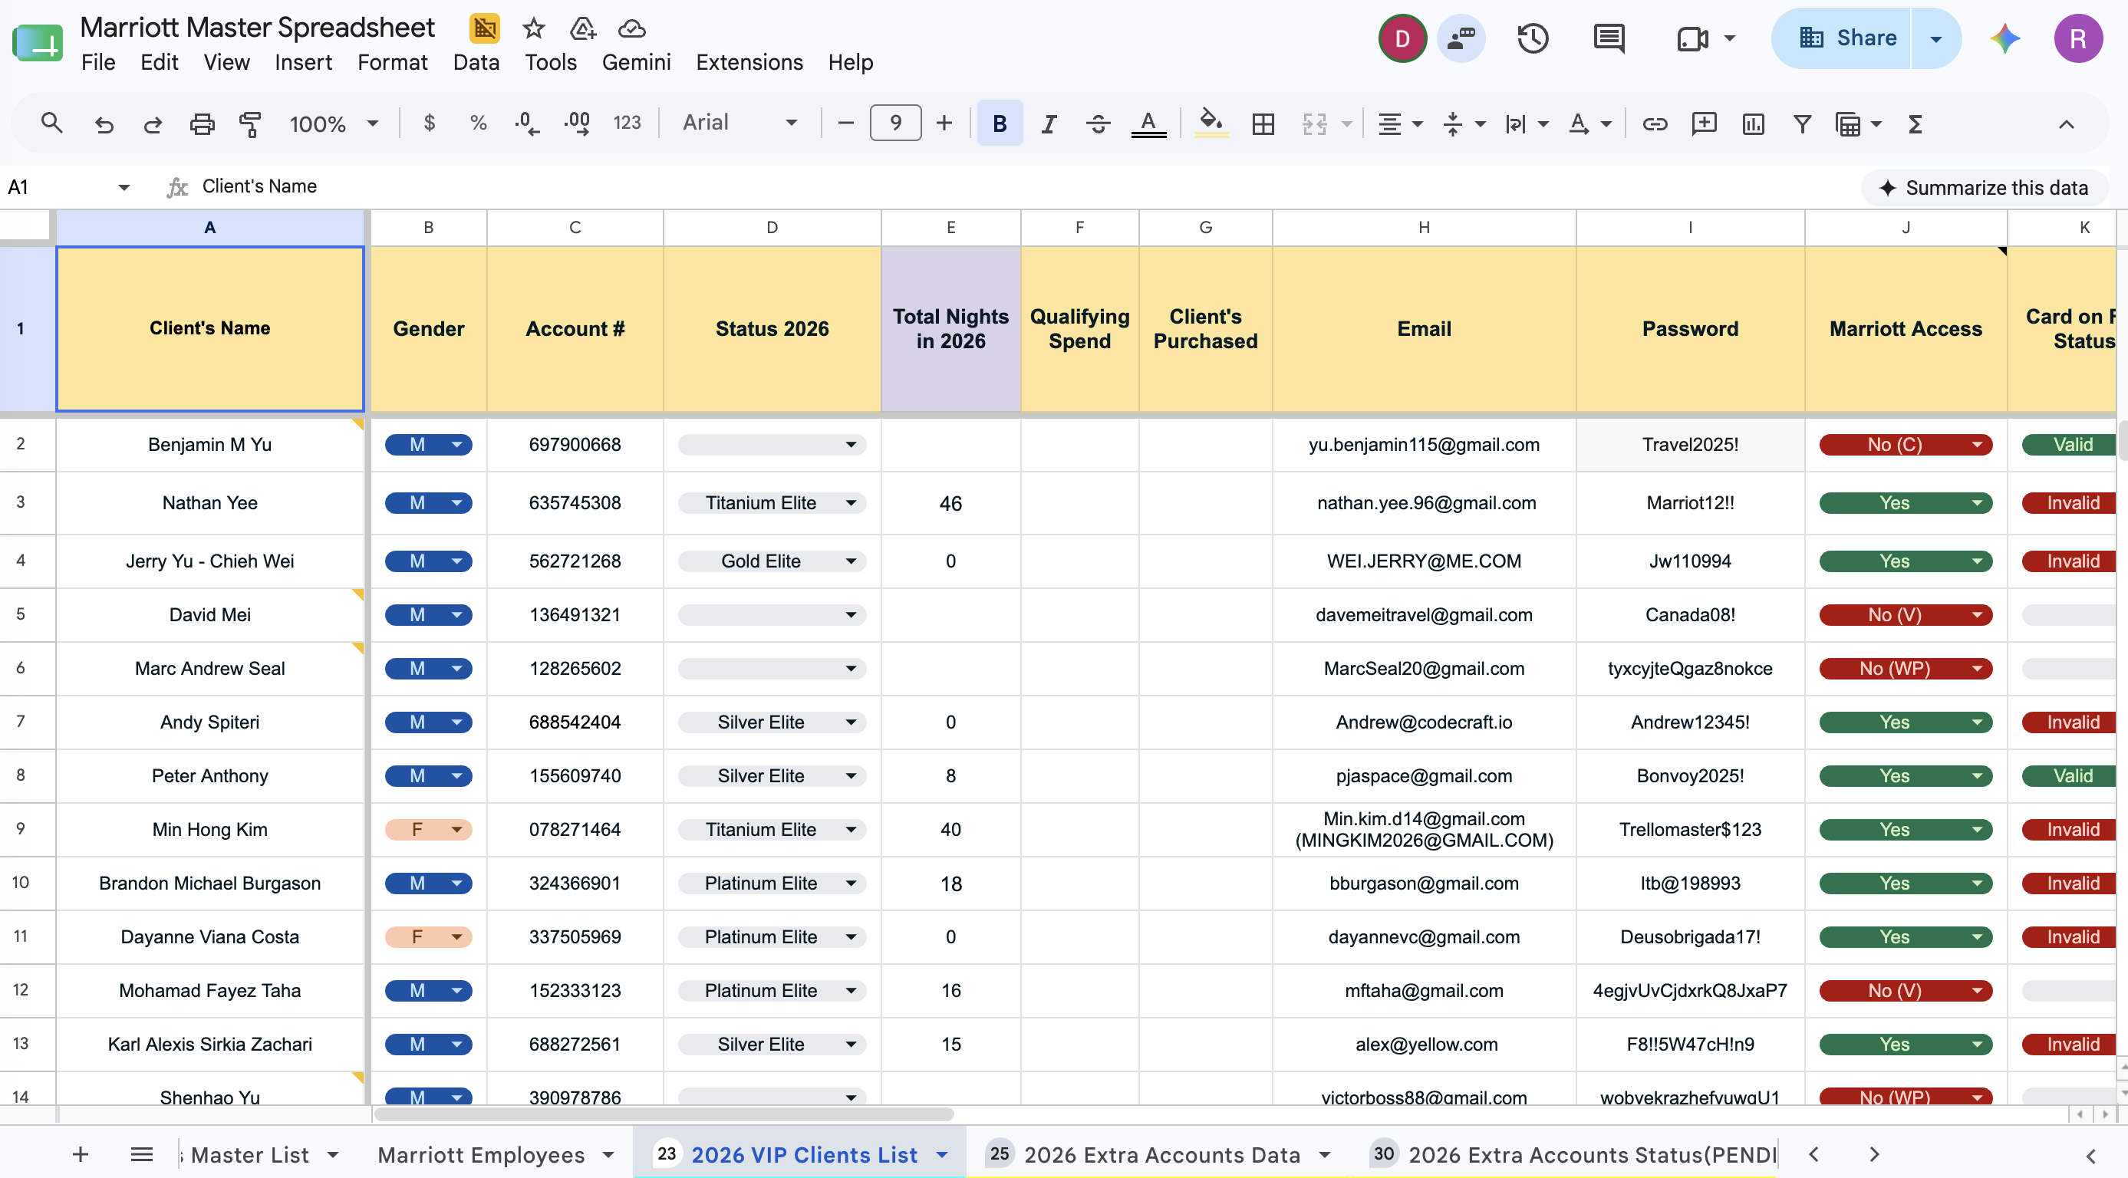Screen dimensions: 2128x1178
Task: Open Min Hong Kim gender F dropdown
Action: 428,829
